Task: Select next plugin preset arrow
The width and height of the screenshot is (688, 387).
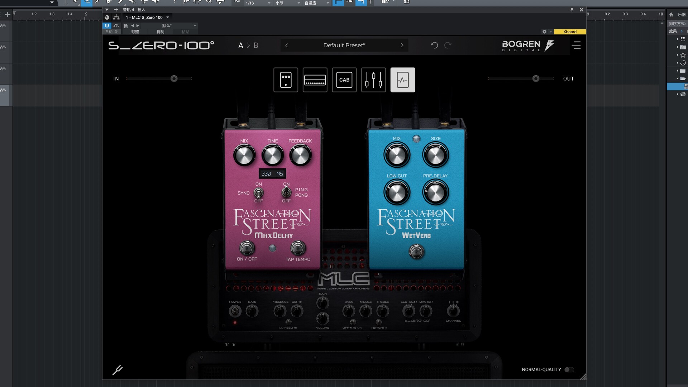Action: pyautogui.click(x=402, y=45)
